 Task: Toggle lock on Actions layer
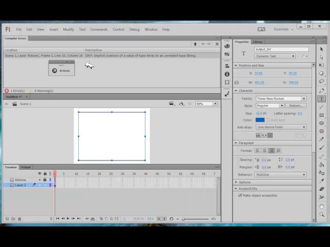45,180
